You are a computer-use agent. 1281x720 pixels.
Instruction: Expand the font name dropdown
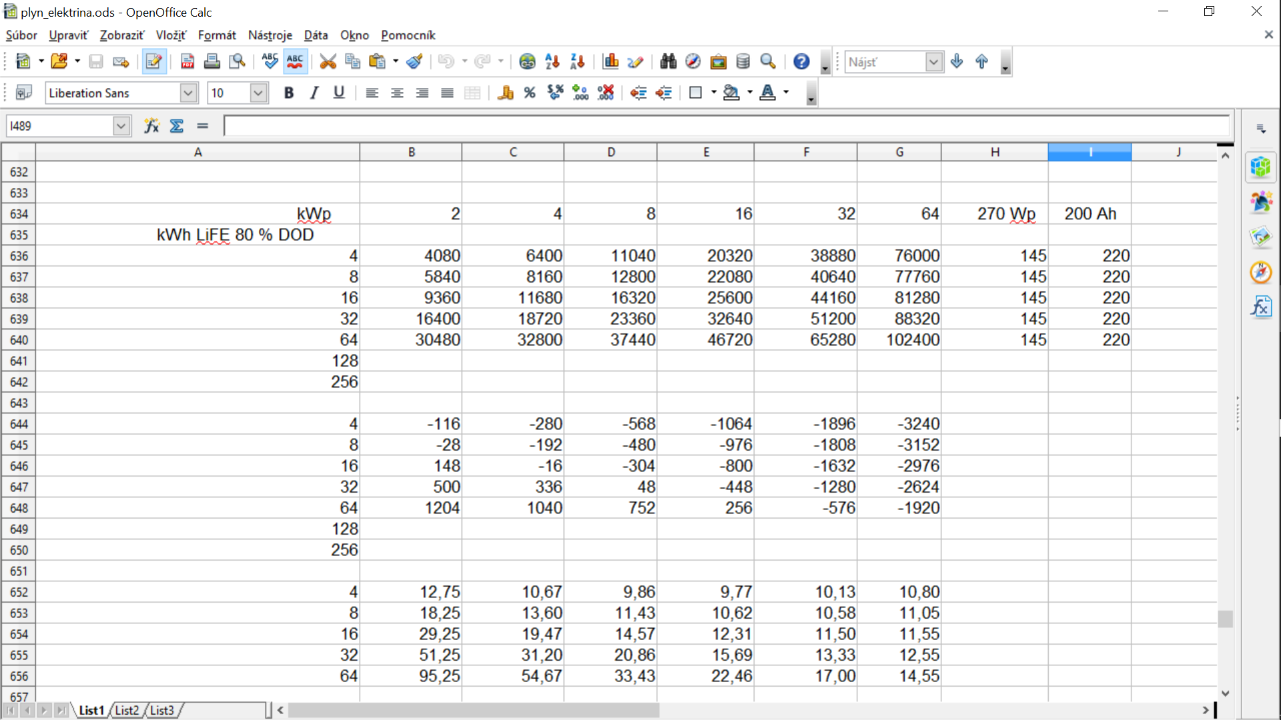(x=188, y=93)
